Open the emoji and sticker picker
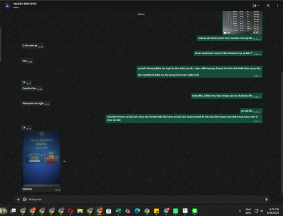The image size is (283, 216). 25,199
